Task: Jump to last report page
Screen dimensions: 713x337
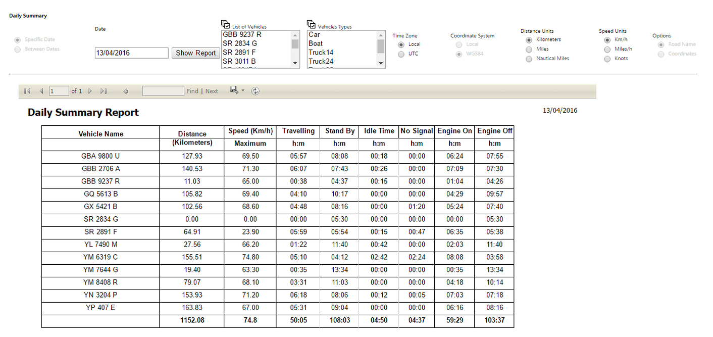Action: [x=104, y=91]
